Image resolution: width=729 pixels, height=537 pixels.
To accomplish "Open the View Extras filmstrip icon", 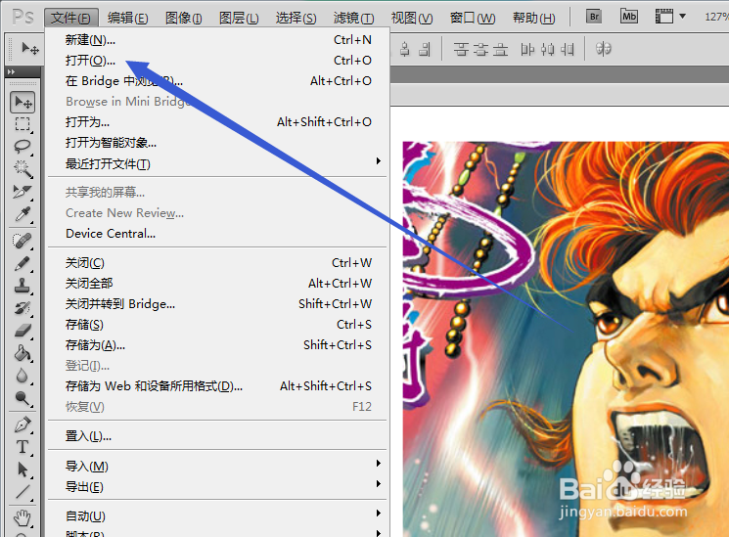I will [664, 17].
